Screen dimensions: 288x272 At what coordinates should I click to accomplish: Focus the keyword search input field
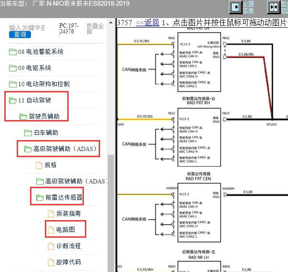pos(27,28)
